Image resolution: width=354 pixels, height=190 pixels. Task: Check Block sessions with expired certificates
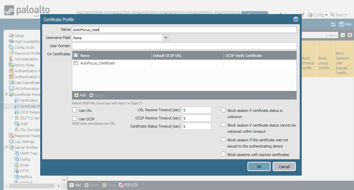(x=223, y=154)
